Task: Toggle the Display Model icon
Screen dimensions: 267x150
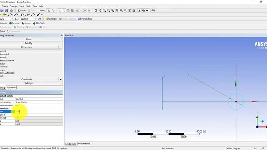Action: (144, 10)
